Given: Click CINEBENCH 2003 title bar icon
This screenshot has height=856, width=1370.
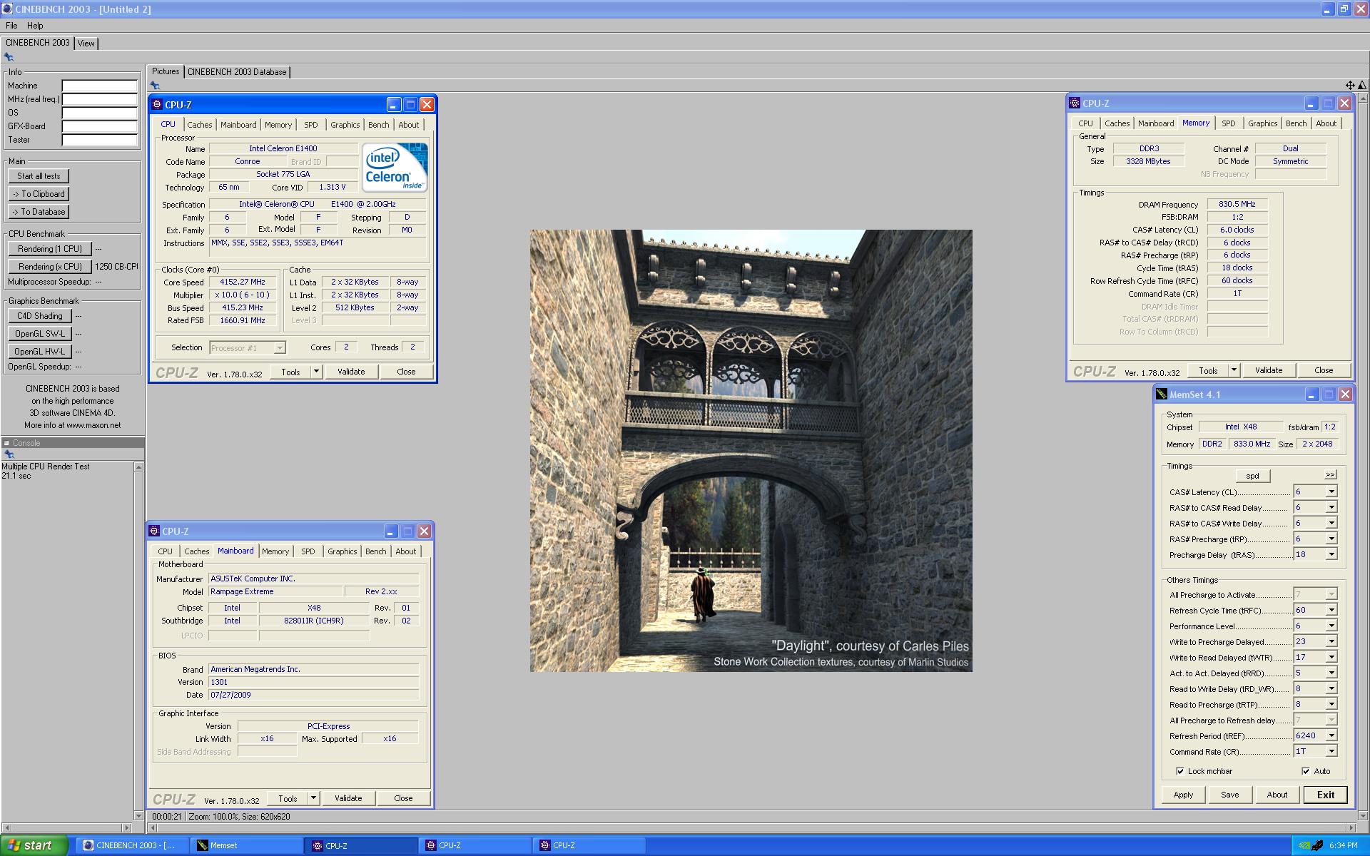Looking at the screenshot, I should point(7,9).
